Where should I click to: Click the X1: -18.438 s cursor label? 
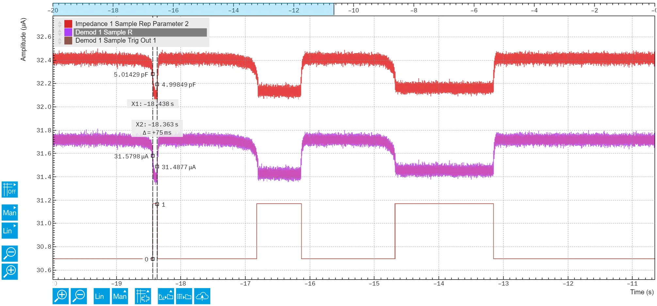click(152, 104)
